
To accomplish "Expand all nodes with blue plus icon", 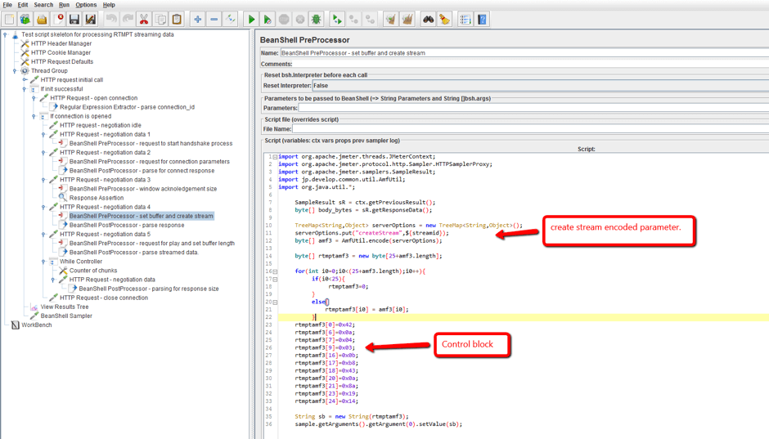I will pos(198,20).
